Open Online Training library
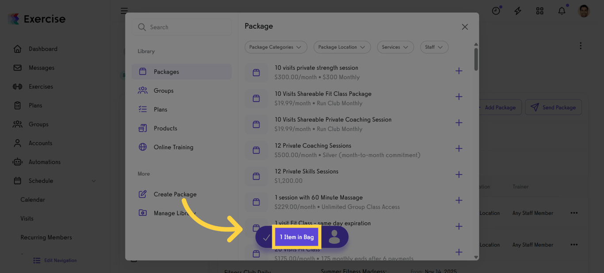Image resolution: width=604 pixels, height=273 pixels. (173, 147)
